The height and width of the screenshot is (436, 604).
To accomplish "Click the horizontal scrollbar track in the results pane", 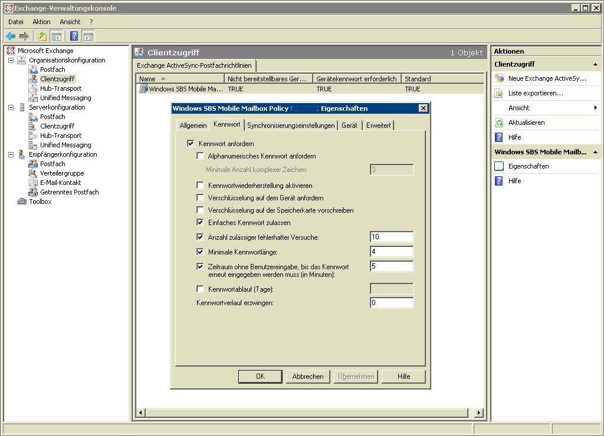I will (307, 412).
